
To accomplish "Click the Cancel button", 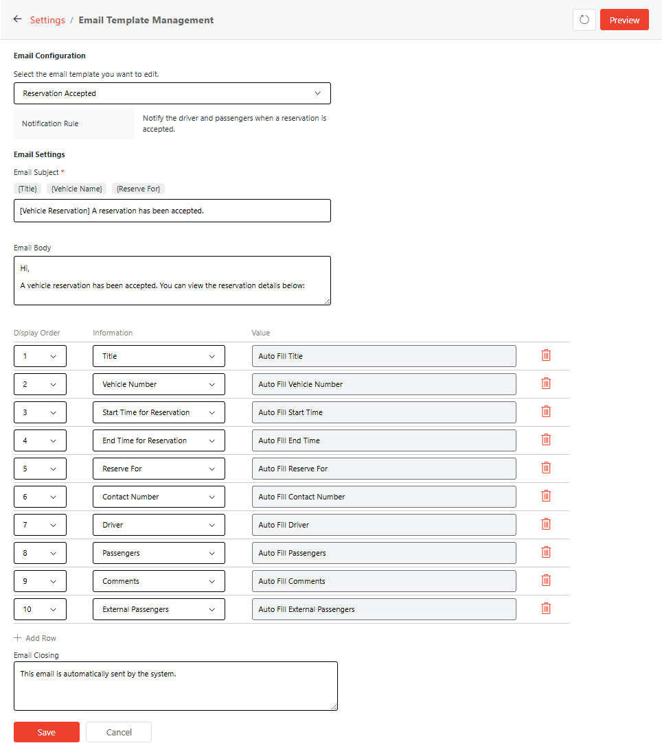I will click(x=118, y=732).
